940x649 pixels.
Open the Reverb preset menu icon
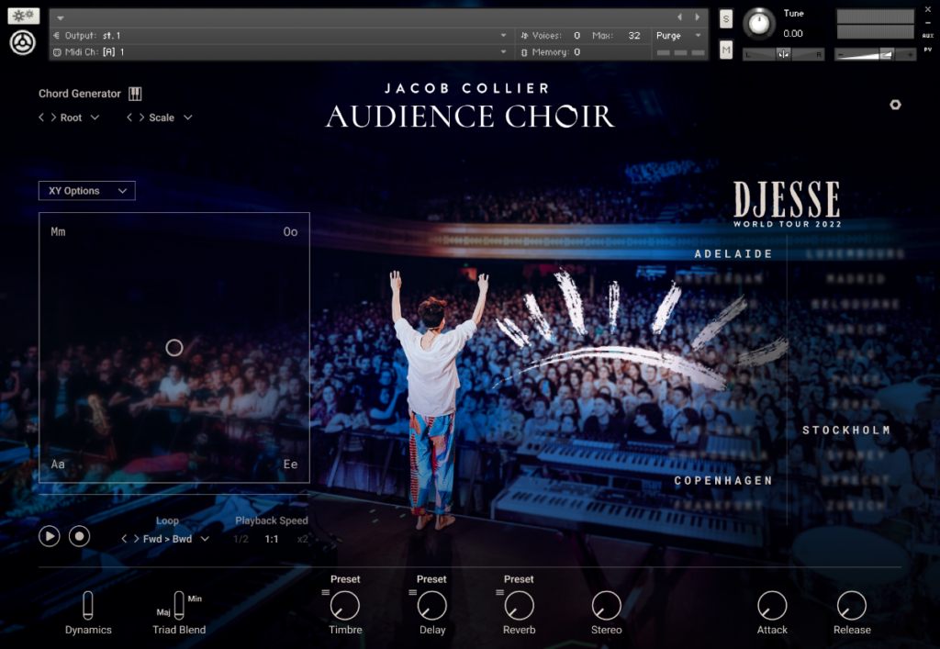(499, 592)
